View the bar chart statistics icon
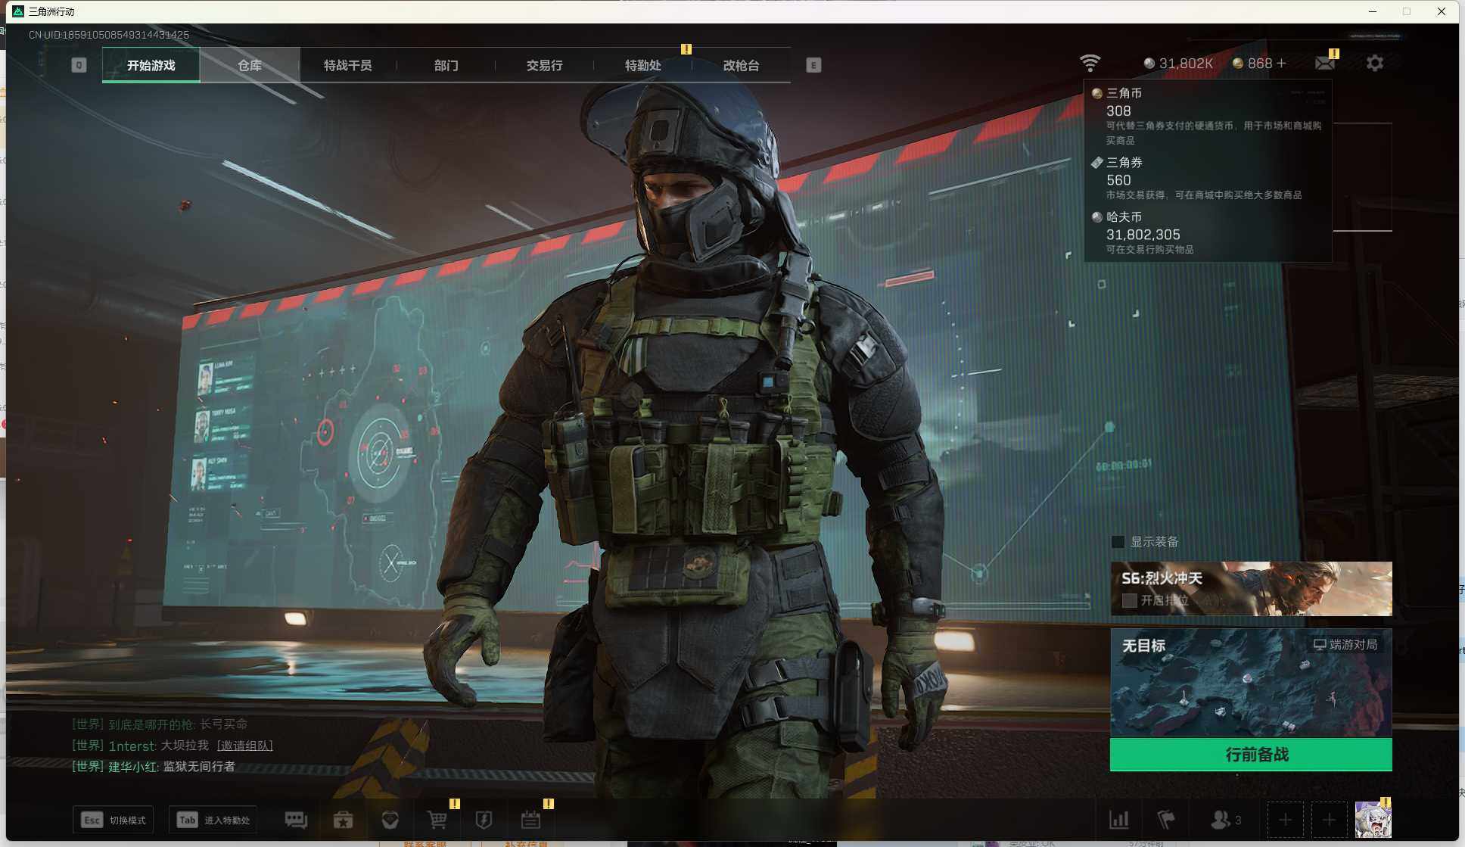Image resolution: width=1465 pixels, height=847 pixels. point(1118,820)
